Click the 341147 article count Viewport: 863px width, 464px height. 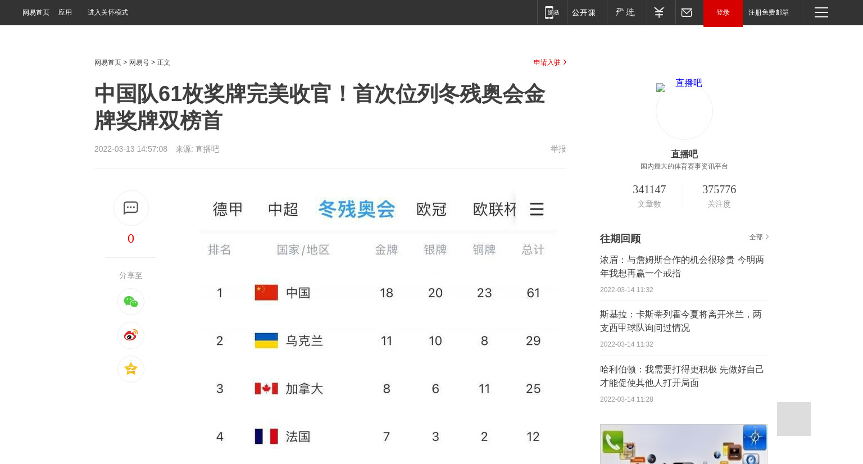pyautogui.click(x=649, y=189)
